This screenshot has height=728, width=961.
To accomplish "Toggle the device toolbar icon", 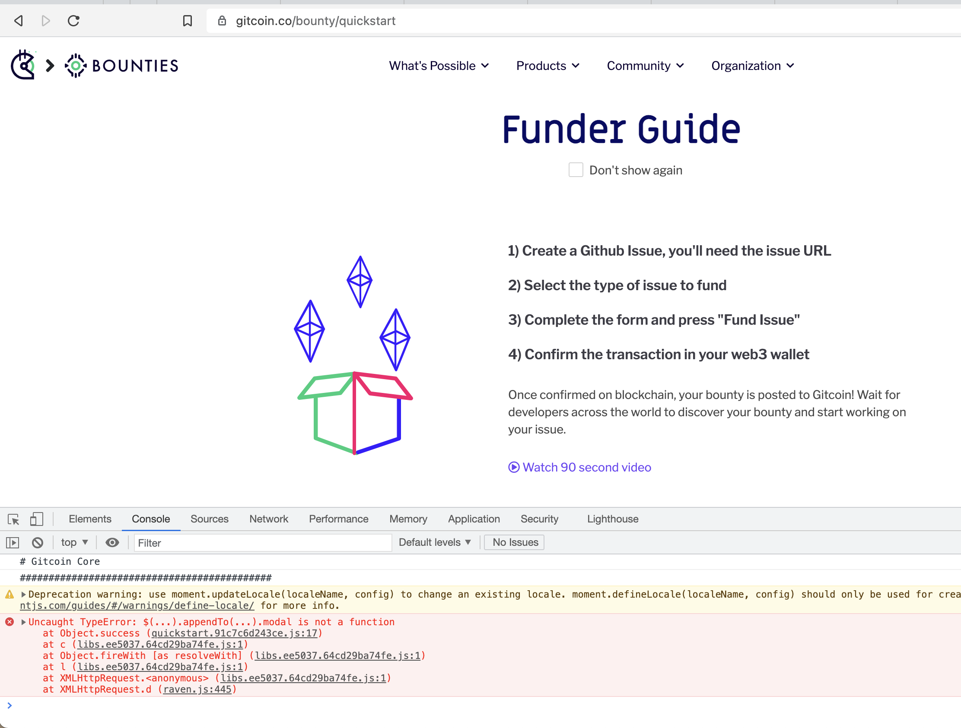I will [x=36, y=519].
